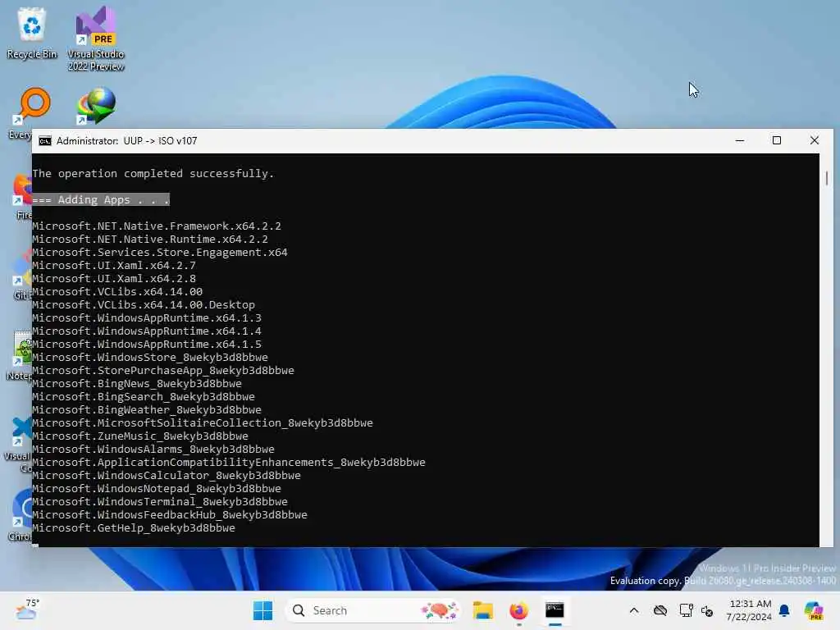Click Microsoft.WindowsStore_8wekyb3d8bbwe line
This screenshot has height=630, width=840.
pyautogui.click(x=150, y=358)
